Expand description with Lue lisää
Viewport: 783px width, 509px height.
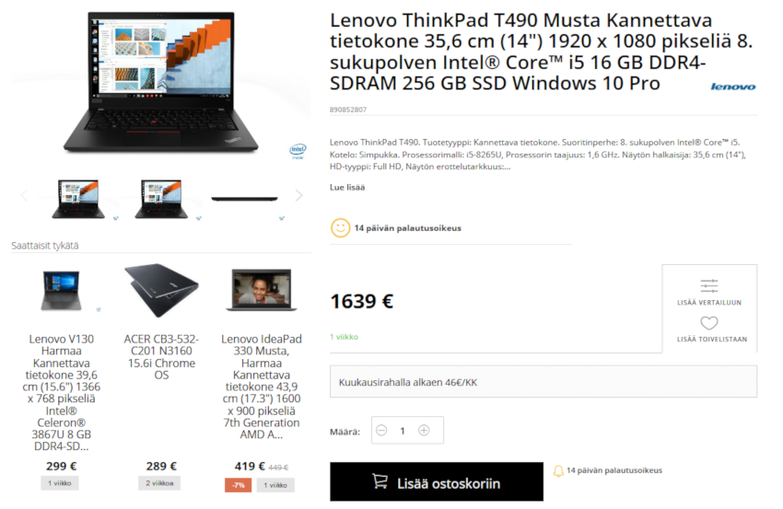pyautogui.click(x=347, y=187)
